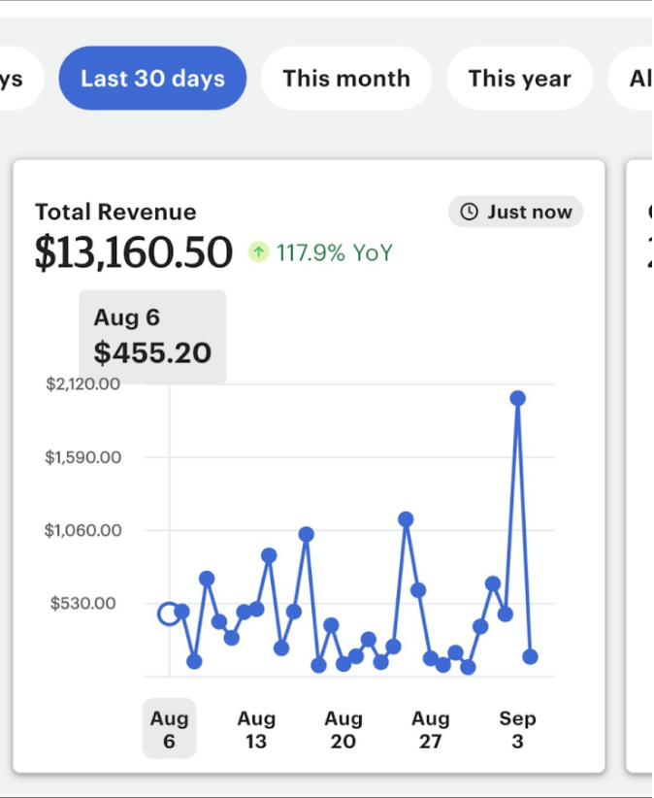Viewport: 654px width, 798px height.
Task: Click the clock icon in the Just now badge
Action: pyautogui.click(x=469, y=212)
